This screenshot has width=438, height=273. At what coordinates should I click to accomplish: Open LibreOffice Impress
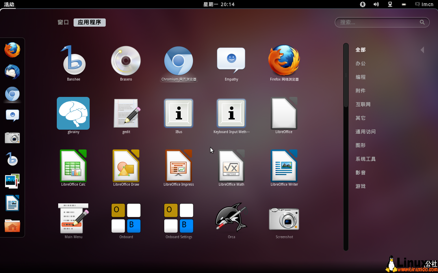click(x=179, y=166)
